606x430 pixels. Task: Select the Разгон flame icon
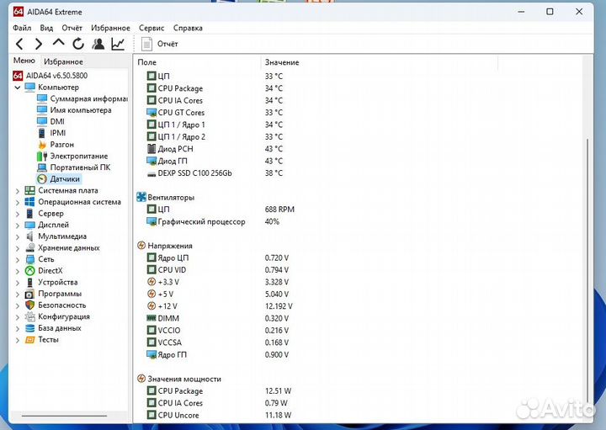(x=42, y=145)
